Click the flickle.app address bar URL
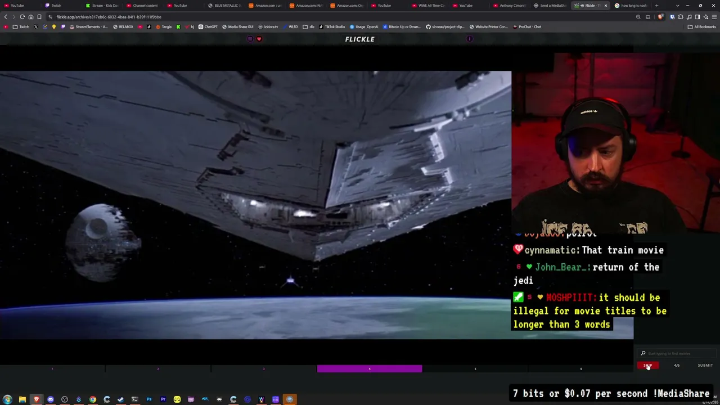720x405 pixels. [109, 17]
